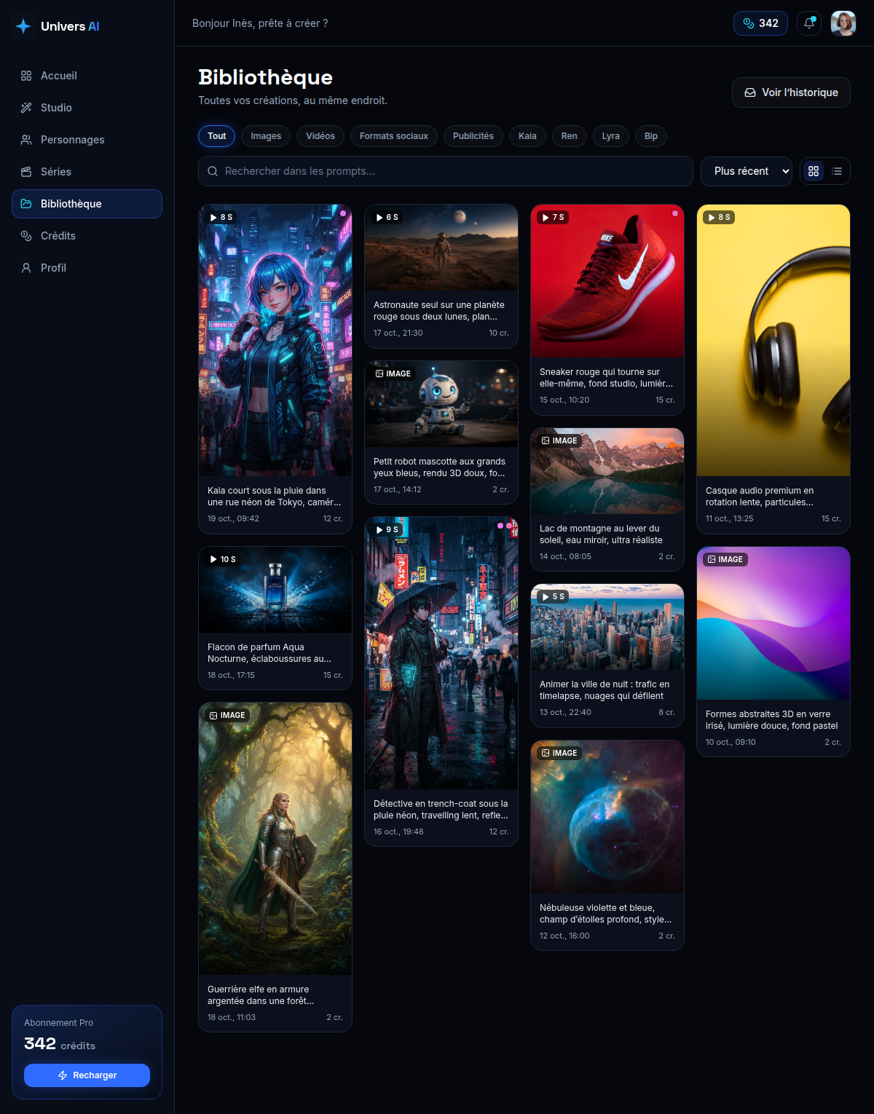
Task: Show Formats sociaux creations
Action: tap(394, 136)
